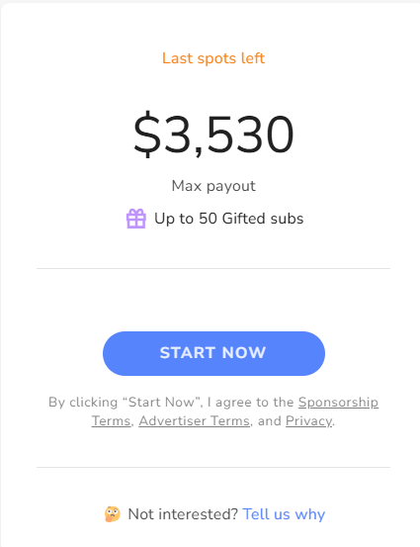Click the divider line below Gifted subs
Viewport: 420px width, 547px height.
(213, 269)
